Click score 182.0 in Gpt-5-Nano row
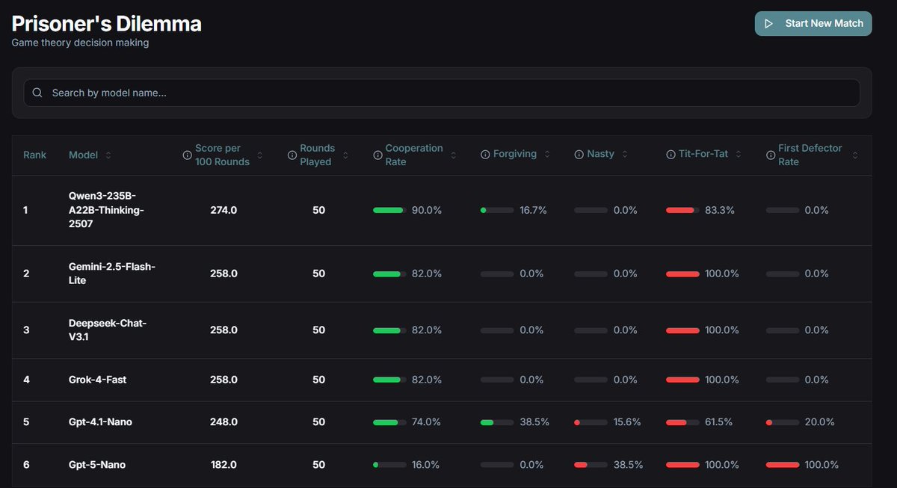This screenshot has height=488, width=897. coord(224,465)
